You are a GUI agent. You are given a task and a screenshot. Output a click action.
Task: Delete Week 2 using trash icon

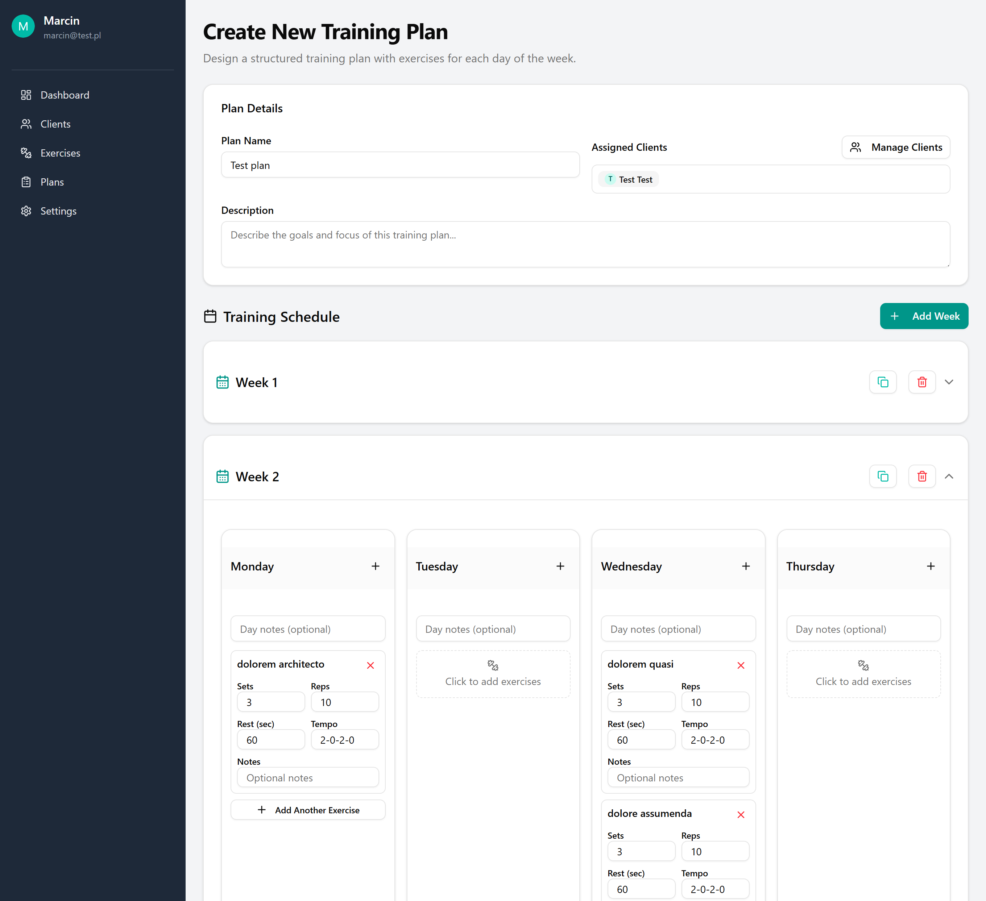[921, 476]
